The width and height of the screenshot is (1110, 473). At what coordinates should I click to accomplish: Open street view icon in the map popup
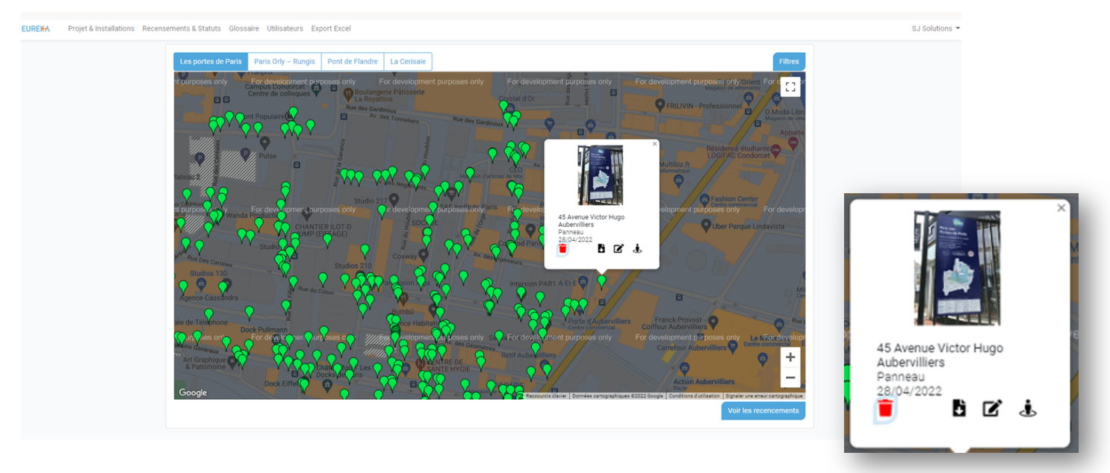click(637, 249)
